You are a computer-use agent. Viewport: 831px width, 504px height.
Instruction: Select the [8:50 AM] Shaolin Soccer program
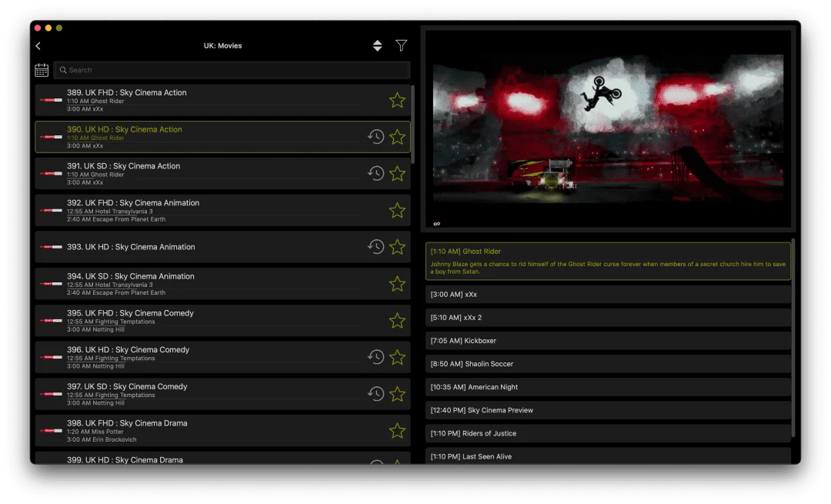(x=608, y=364)
